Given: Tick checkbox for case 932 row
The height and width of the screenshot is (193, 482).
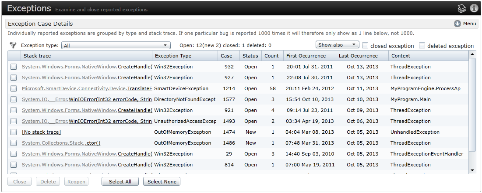Looking at the screenshot, I should (14, 67).
